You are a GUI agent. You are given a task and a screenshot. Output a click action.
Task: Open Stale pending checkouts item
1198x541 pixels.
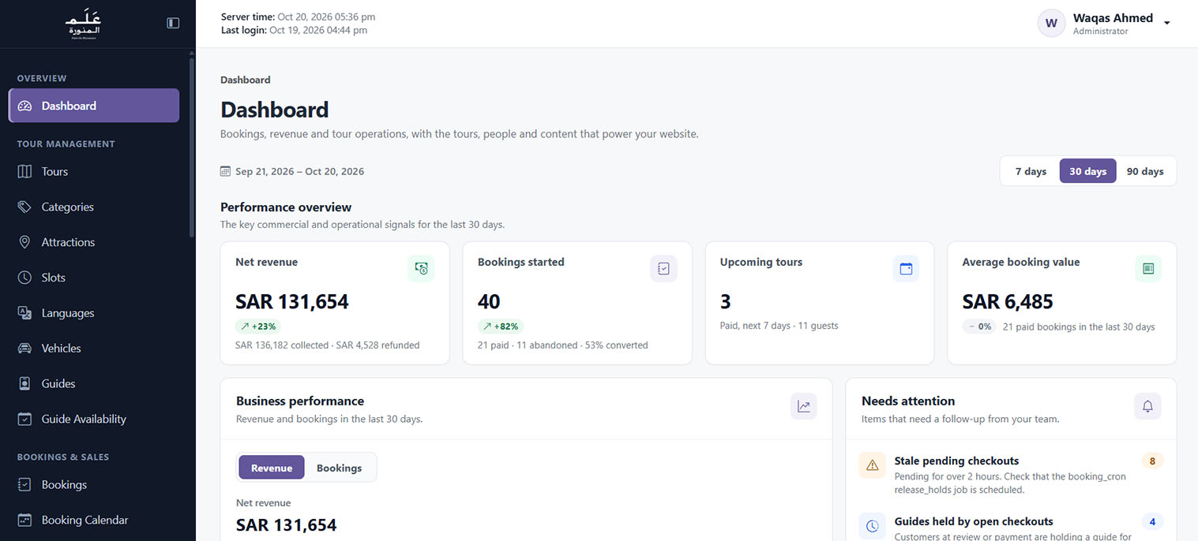(x=1011, y=474)
